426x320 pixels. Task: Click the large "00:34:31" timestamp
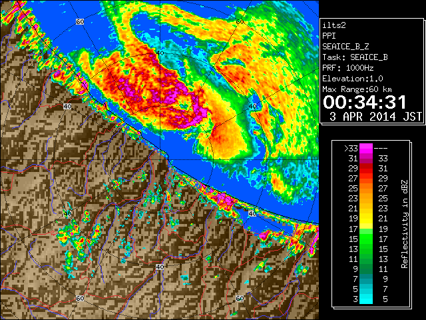pos(365,102)
